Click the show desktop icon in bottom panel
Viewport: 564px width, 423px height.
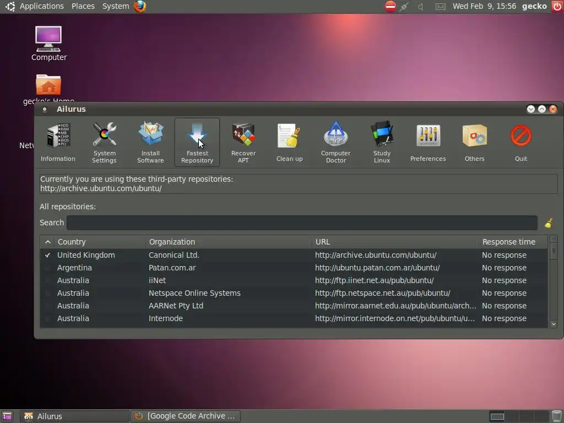(x=7, y=416)
